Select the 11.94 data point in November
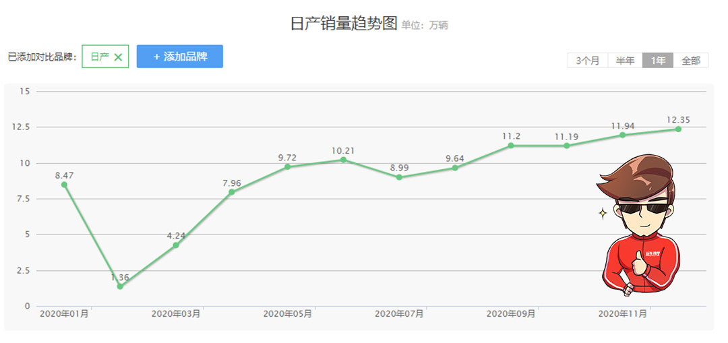728x343 pixels. (x=623, y=135)
